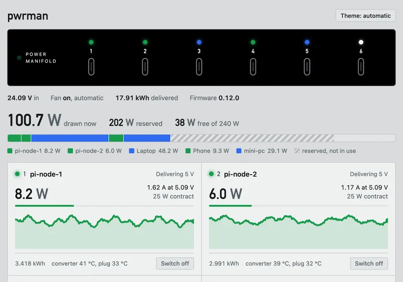This screenshot has width=403, height=282.
Task: Click mini-pc blue legend swatch
Action: pos(239,151)
